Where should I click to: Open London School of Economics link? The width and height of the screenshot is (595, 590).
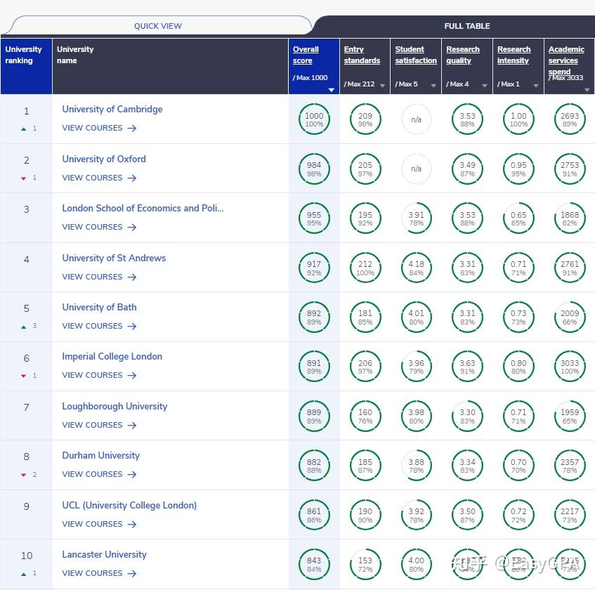pyautogui.click(x=143, y=208)
